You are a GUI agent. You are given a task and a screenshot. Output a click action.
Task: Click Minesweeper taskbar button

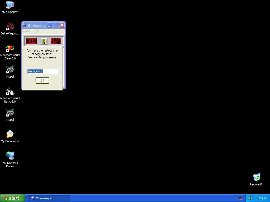(49, 198)
